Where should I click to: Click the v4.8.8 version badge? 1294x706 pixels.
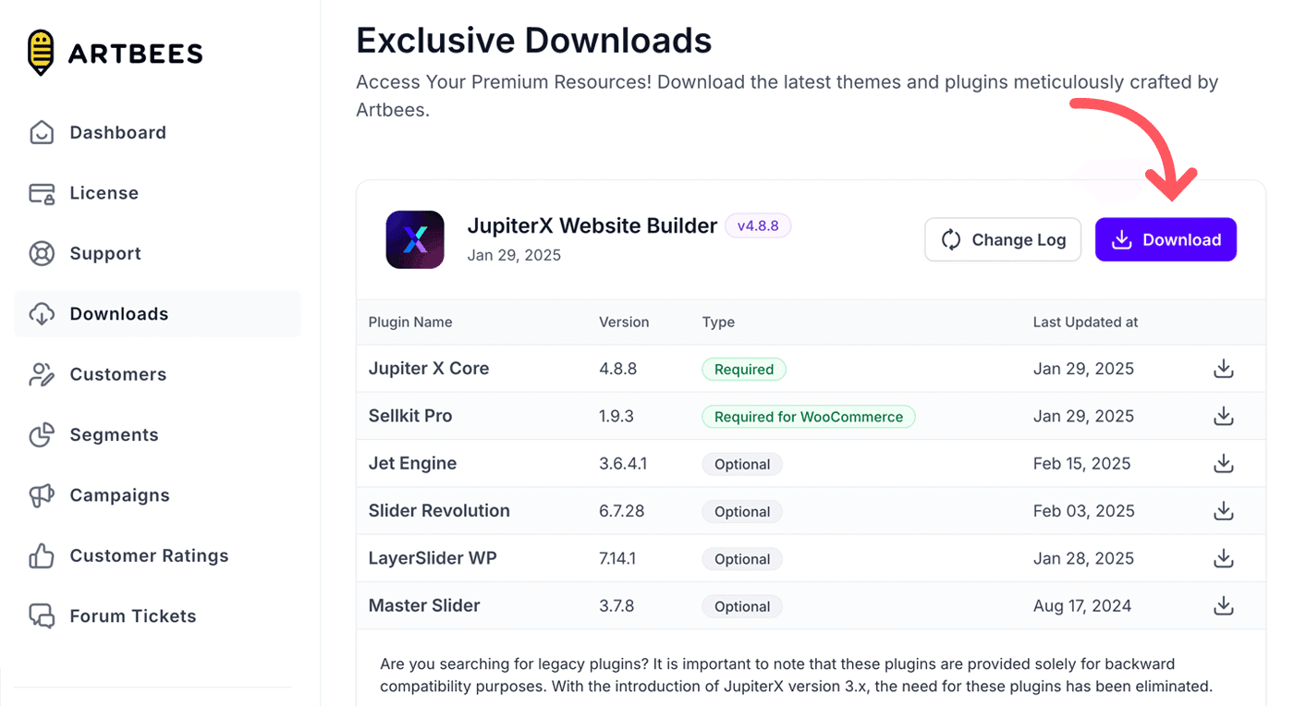[758, 225]
